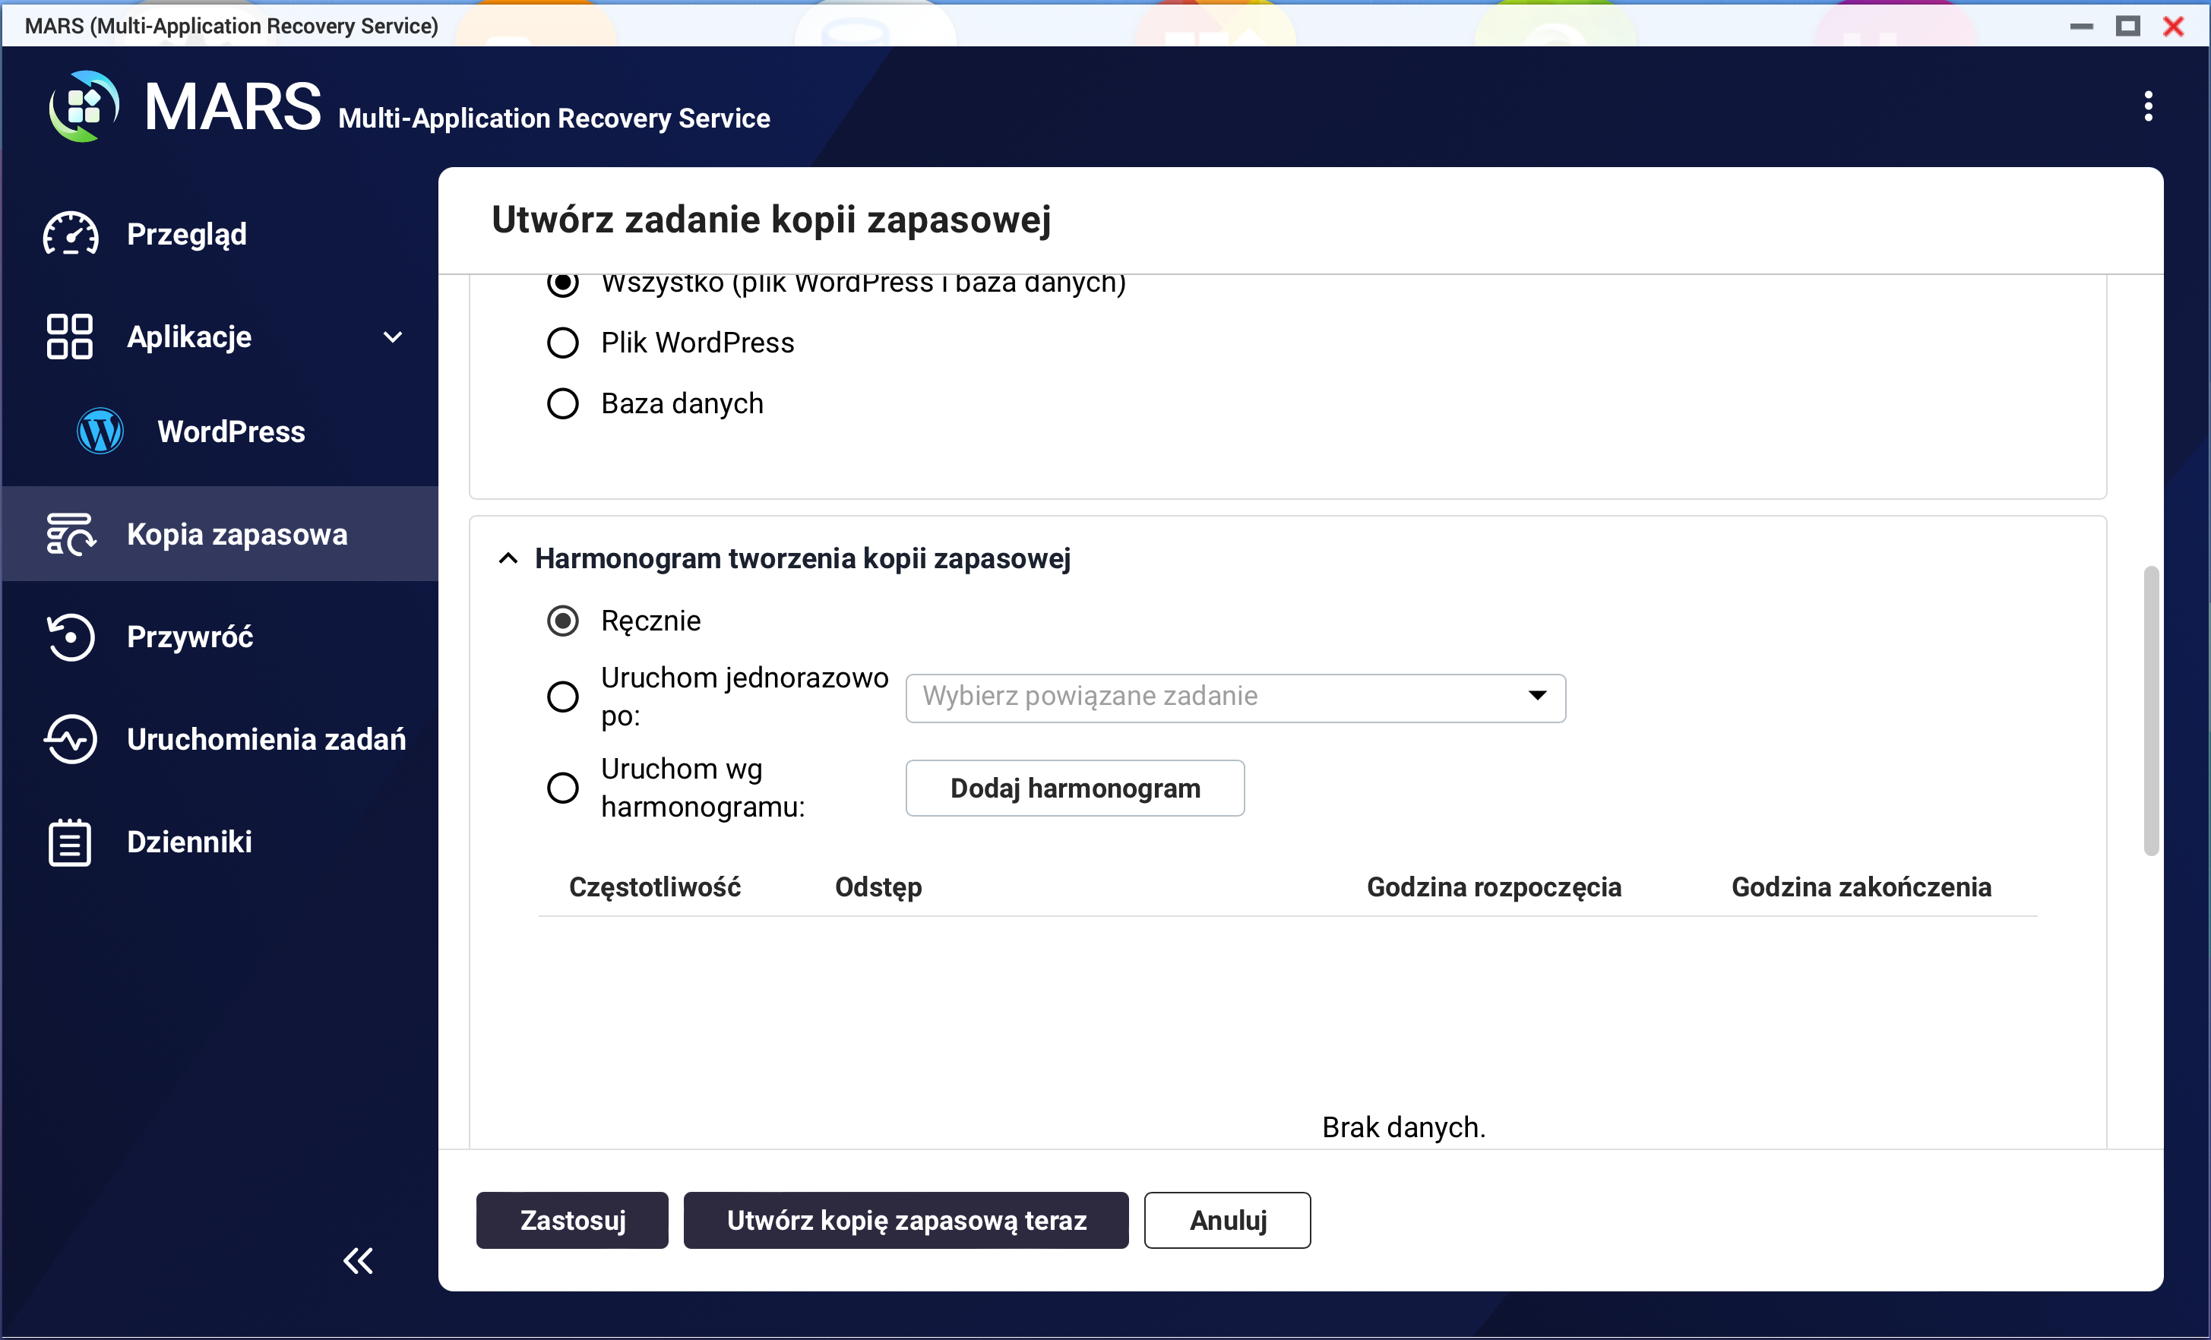2211x1340 pixels.
Task: Click the Przywróć restore icon
Action: pos(70,637)
